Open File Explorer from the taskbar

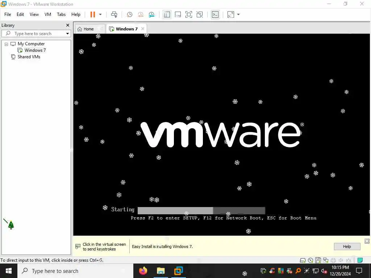coord(161,271)
